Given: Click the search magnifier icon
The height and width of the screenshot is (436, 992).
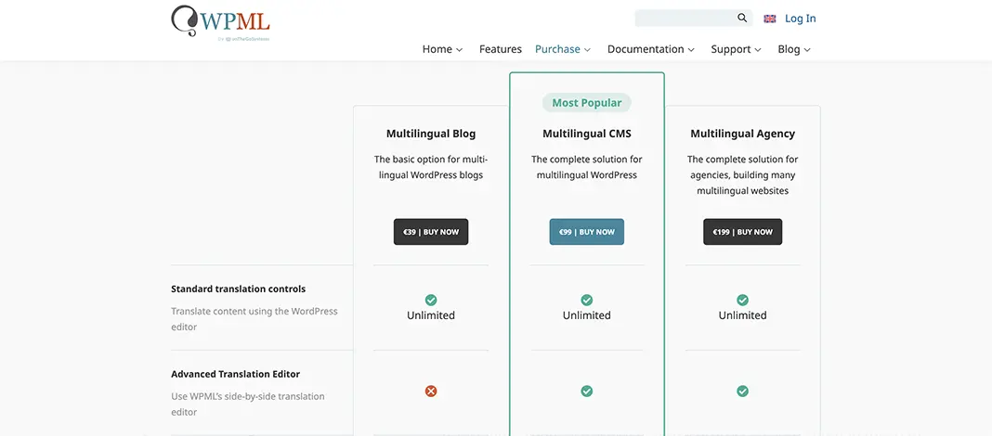Looking at the screenshot, I should [742, 19].
